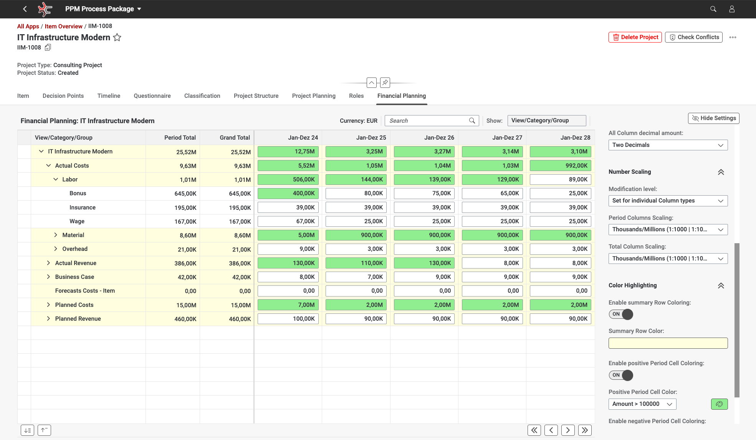Pick the Summary Row Color swatch
Image resolution: width=756 pixels, height=440 pixels.
668,343
